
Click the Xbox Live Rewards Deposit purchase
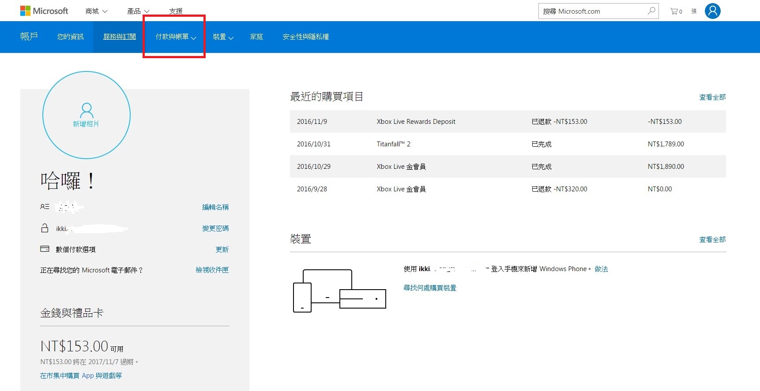pyautogui.click(x=416, y=122)
